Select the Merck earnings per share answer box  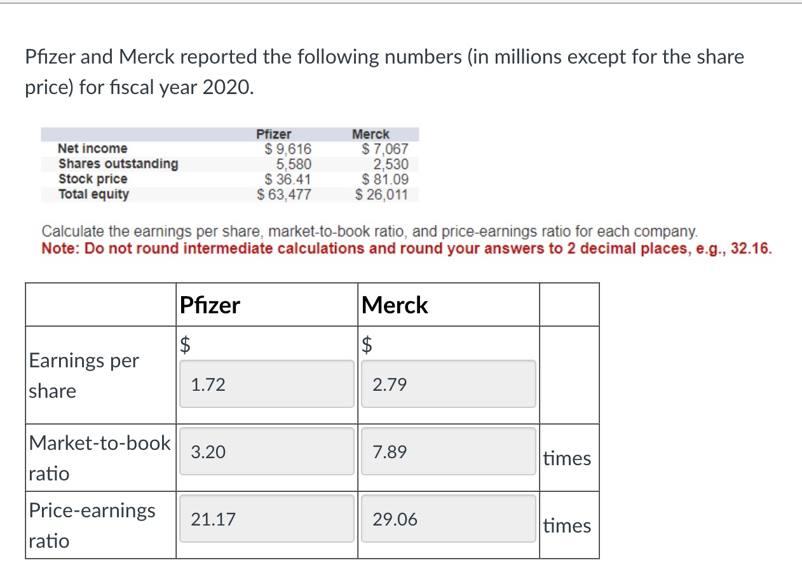447,384
